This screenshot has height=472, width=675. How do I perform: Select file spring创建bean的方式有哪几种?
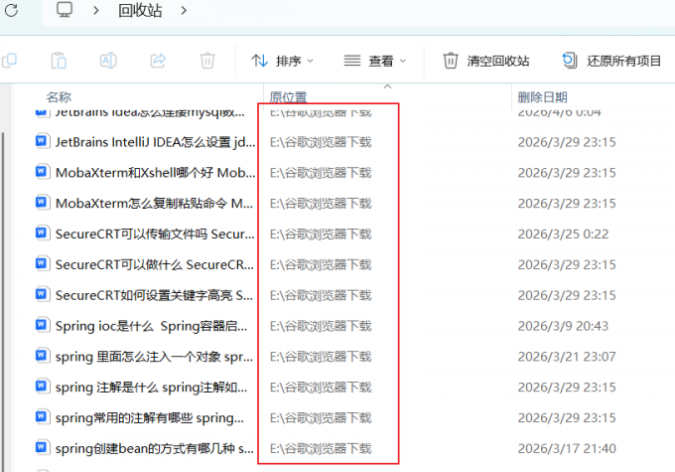point(155,448)
